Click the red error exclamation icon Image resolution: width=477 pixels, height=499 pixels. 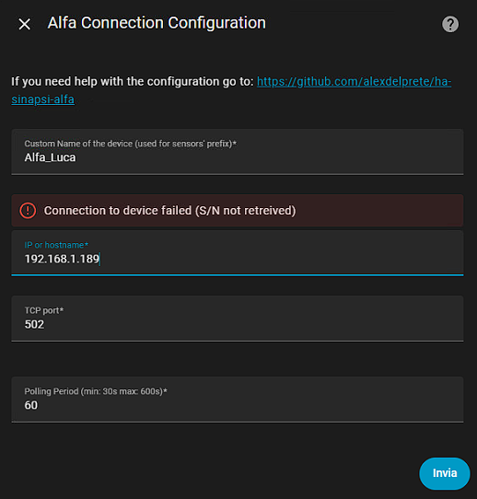click(x=28, y=211)
